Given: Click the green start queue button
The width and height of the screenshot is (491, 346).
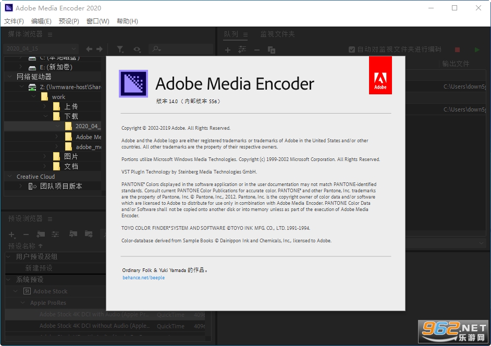Looking at the screenshot, I should click(477, 50).
